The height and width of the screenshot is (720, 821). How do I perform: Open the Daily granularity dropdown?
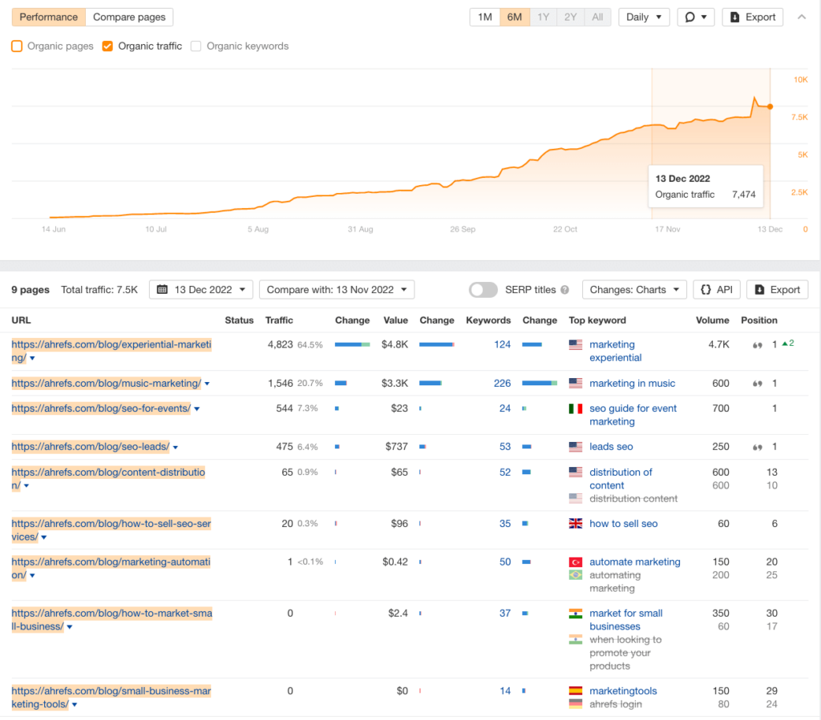pyautogui.click(x=644, y=17)
